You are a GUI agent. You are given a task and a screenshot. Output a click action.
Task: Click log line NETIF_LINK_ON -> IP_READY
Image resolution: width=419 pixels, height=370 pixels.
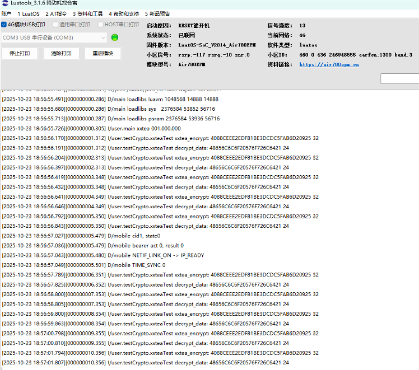[103, 255]
